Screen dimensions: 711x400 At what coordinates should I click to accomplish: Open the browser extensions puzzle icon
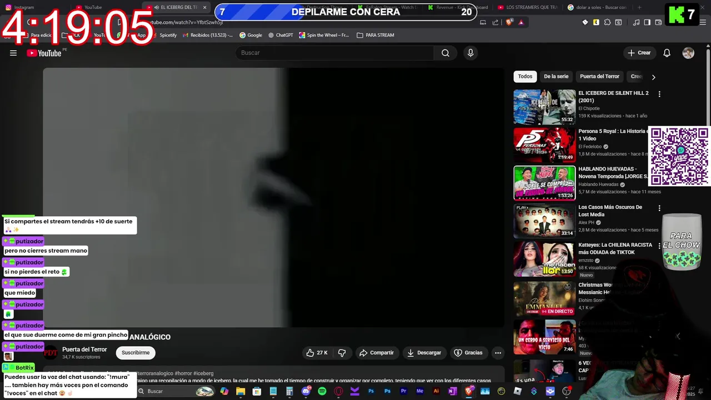607,22
